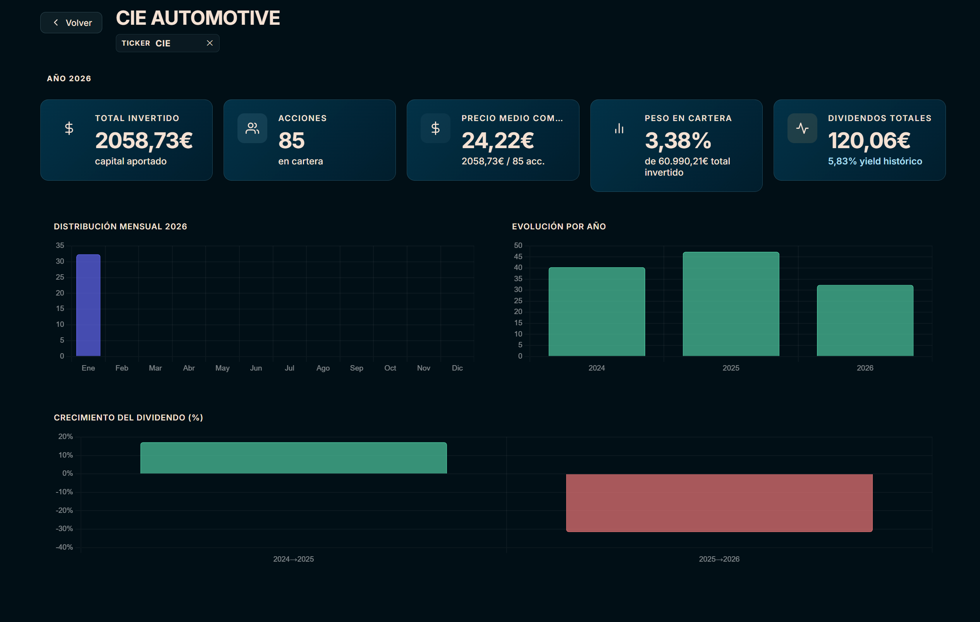Click the 2026 x-axis label in yearly chart
The image size is (980, 622).
[x=865, y=368]
